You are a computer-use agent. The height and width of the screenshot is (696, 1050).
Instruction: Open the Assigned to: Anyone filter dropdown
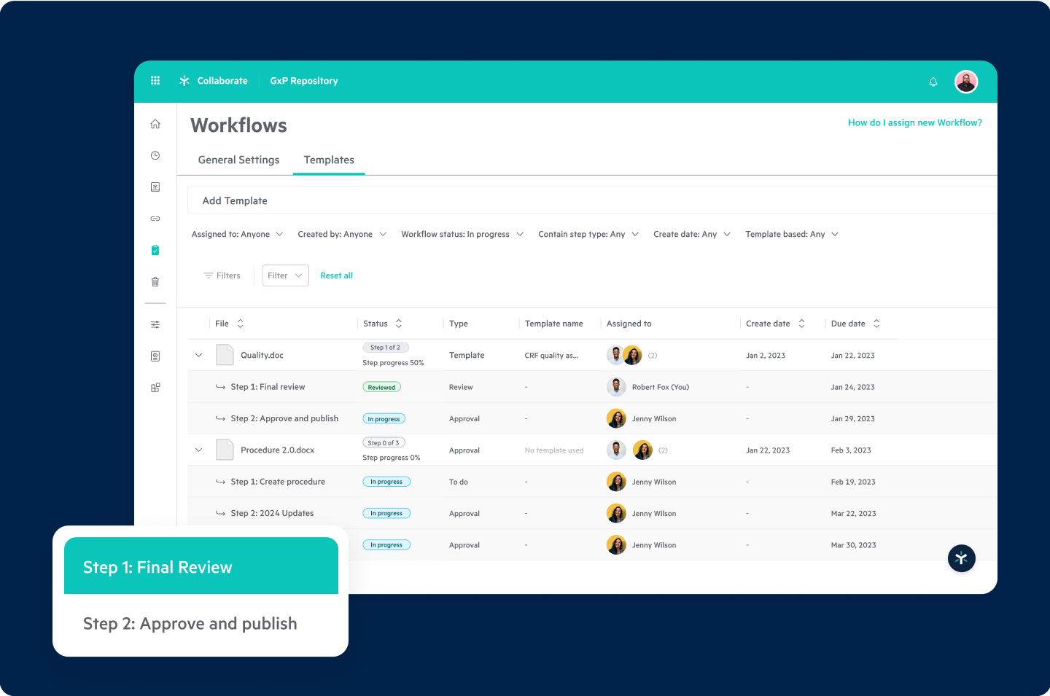click(237, 234)
